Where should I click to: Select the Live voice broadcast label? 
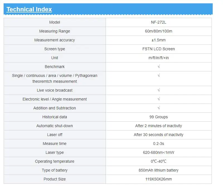coord(55,90)
